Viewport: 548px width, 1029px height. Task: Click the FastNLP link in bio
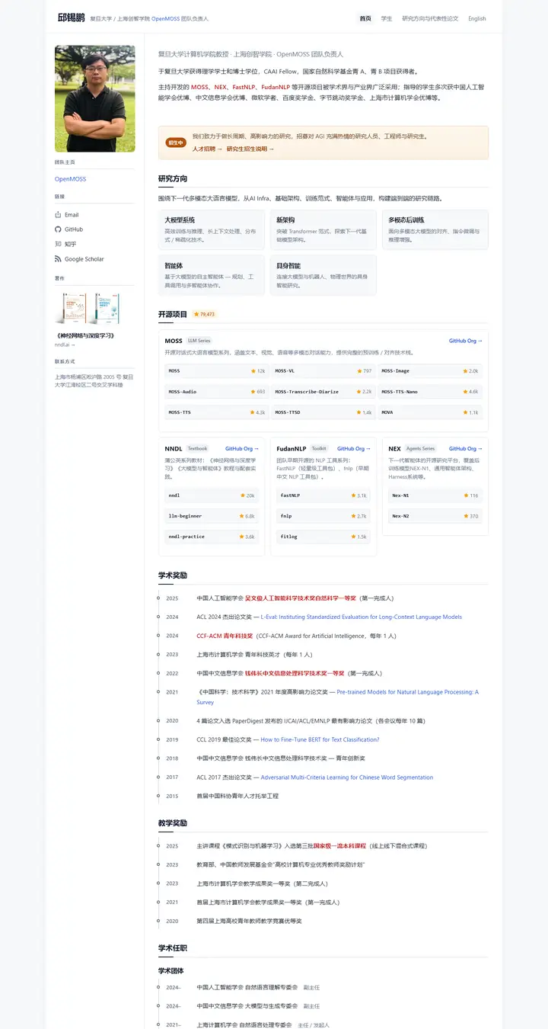[x=244, y=87]
